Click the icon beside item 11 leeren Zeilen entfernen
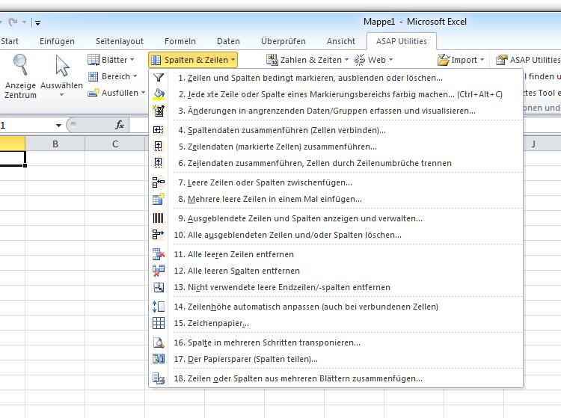This screenshot has height=418, width=561. click(158, 254)
